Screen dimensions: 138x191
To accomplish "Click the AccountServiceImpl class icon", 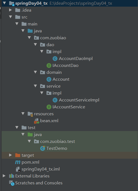I will click(55, 100).
